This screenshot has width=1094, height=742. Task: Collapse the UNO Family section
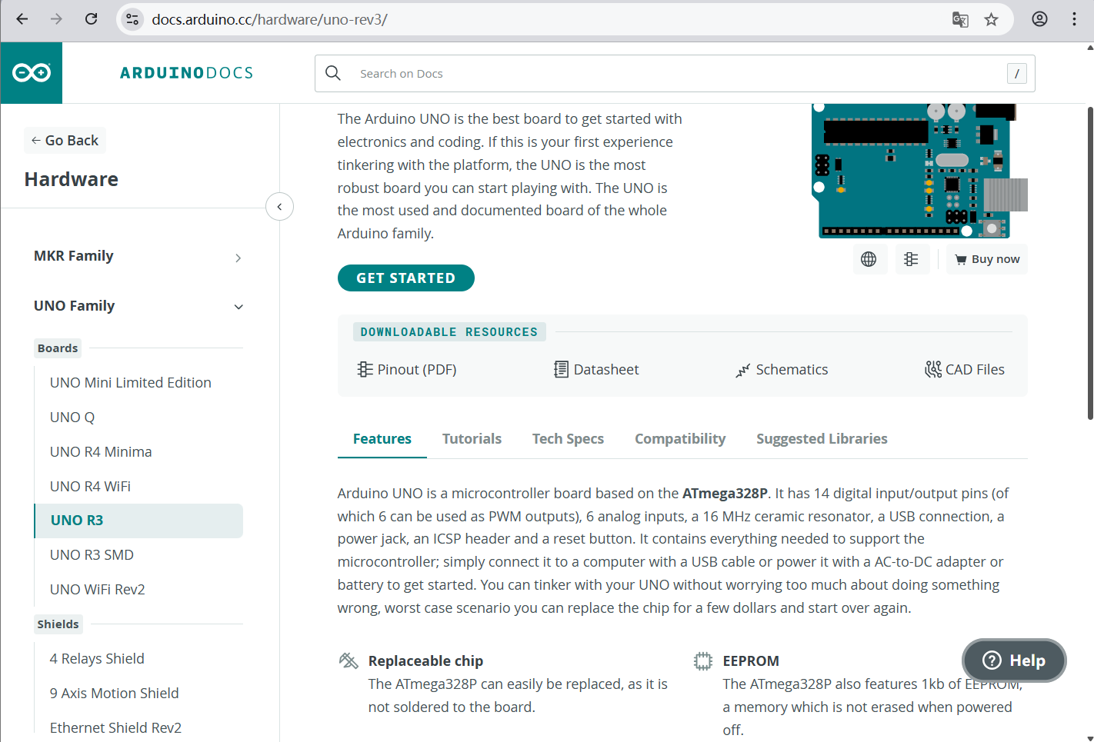pos(138,306)
